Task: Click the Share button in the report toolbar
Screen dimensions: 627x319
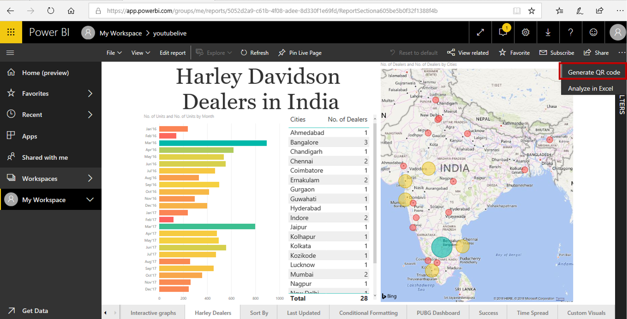Action: pos(596,53)
